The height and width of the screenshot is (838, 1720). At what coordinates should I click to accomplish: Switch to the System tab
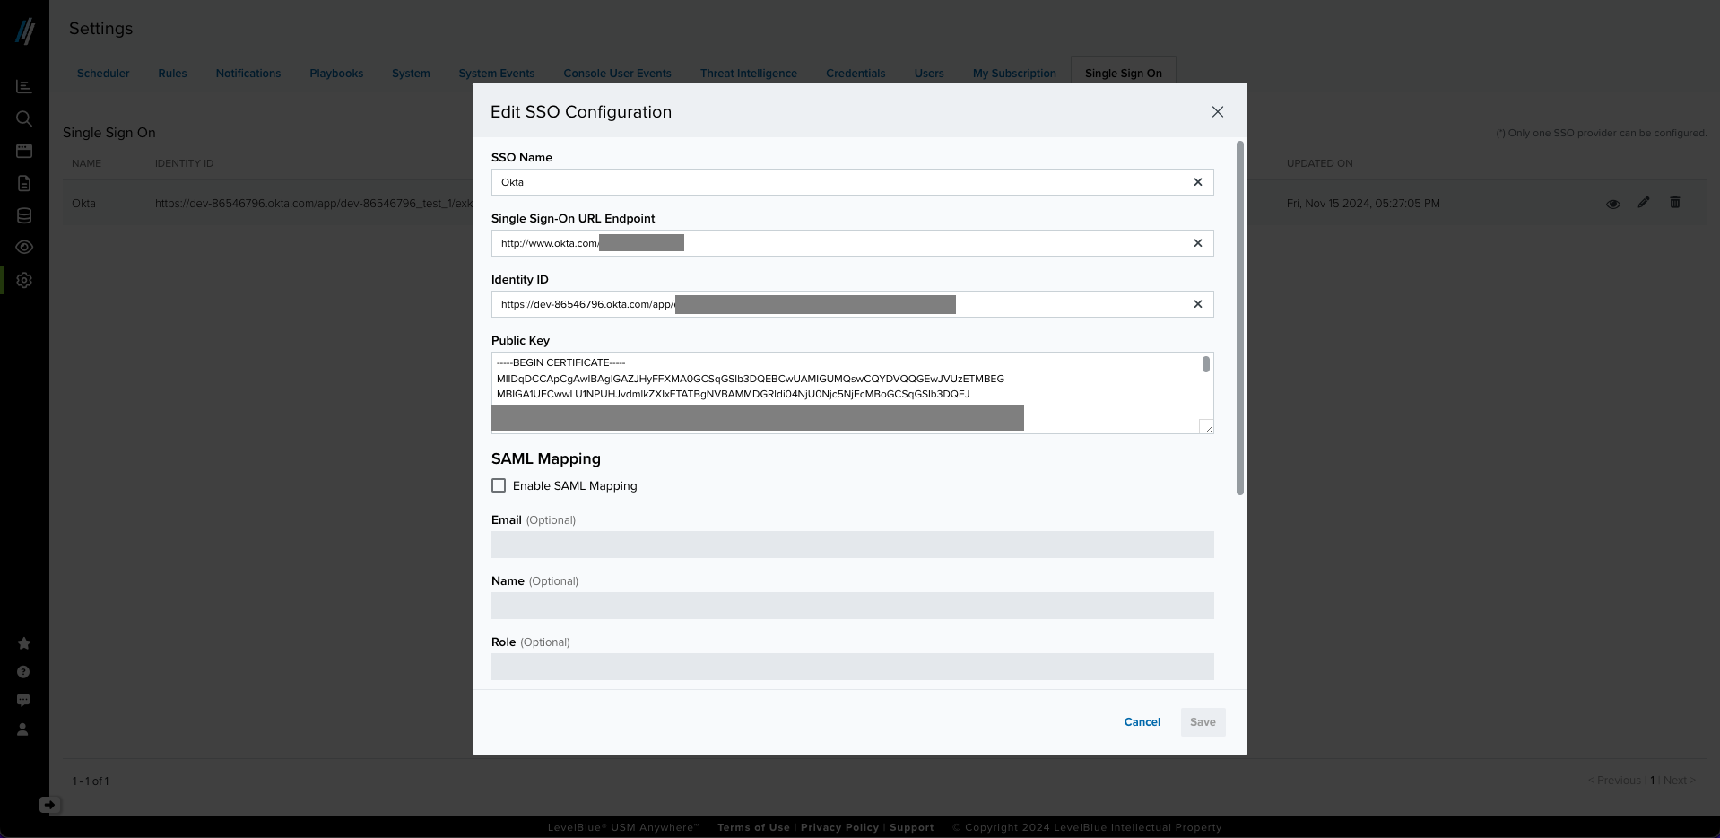(x=411, y=74)
